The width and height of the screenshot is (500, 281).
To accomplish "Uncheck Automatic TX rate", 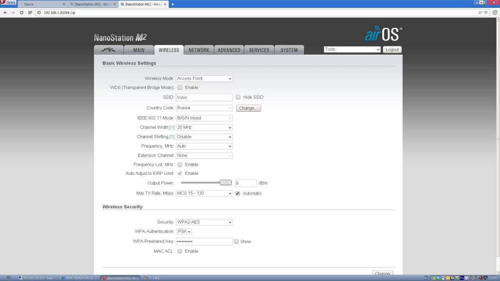I will click(237, 193).
